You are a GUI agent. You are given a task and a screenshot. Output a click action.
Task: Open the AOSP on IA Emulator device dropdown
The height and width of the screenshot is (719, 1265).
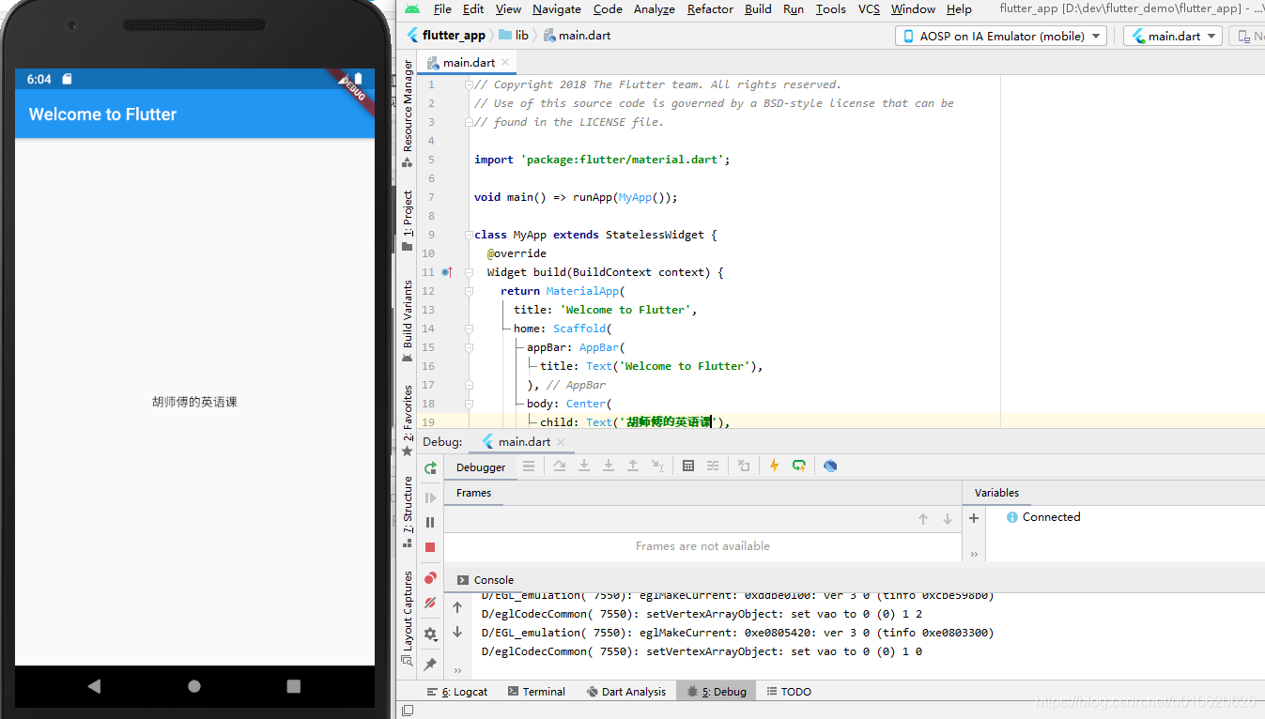point(1001,36)
